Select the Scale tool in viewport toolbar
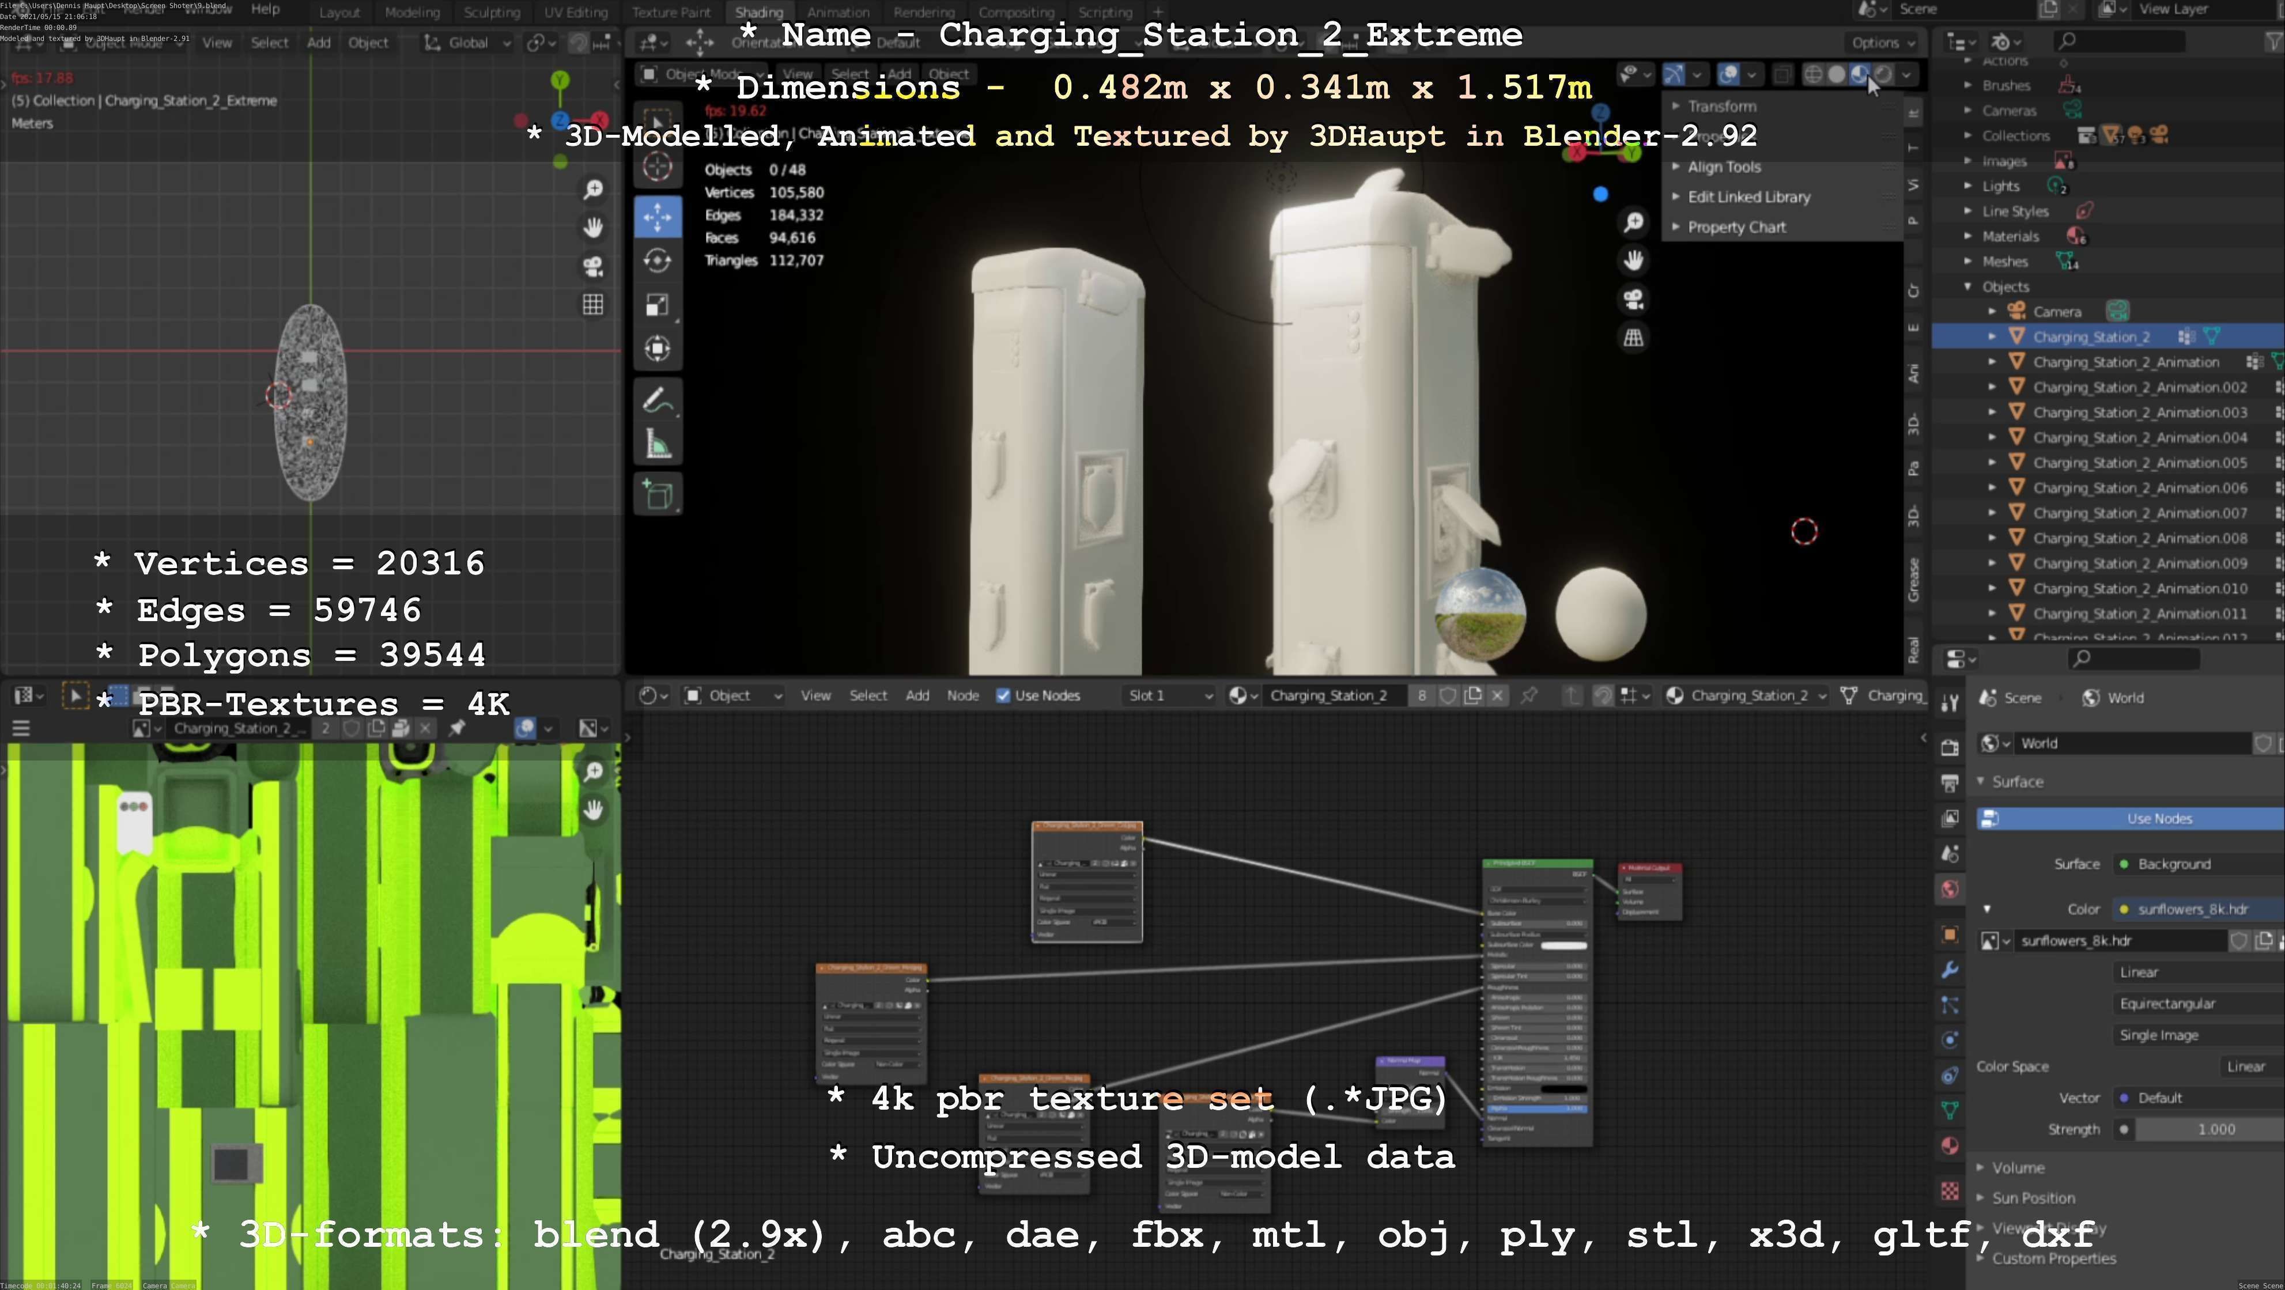 click(658, 305)
